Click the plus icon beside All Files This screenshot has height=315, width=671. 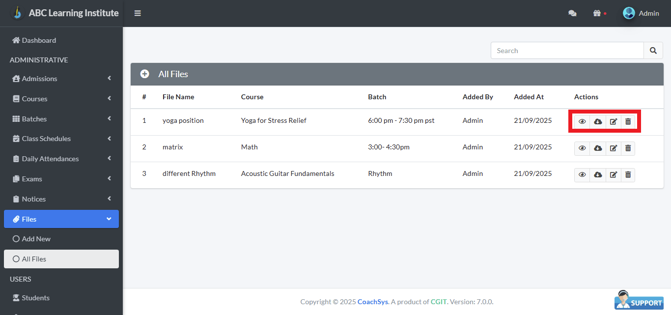(144, 74)
